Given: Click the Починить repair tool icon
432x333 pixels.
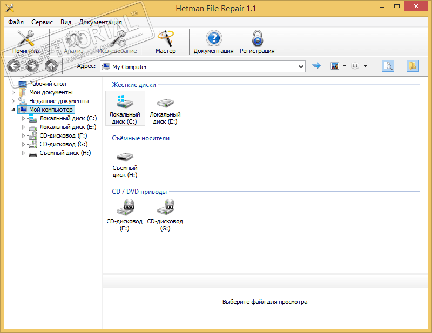Looking at the screenshot, I should tap(25, 38).
